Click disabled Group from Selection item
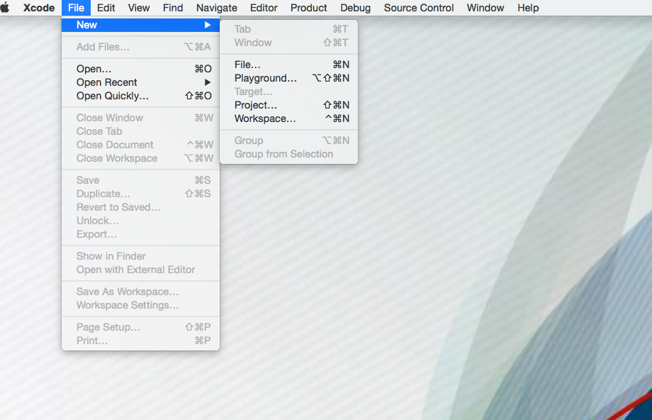 click(288, 154)
